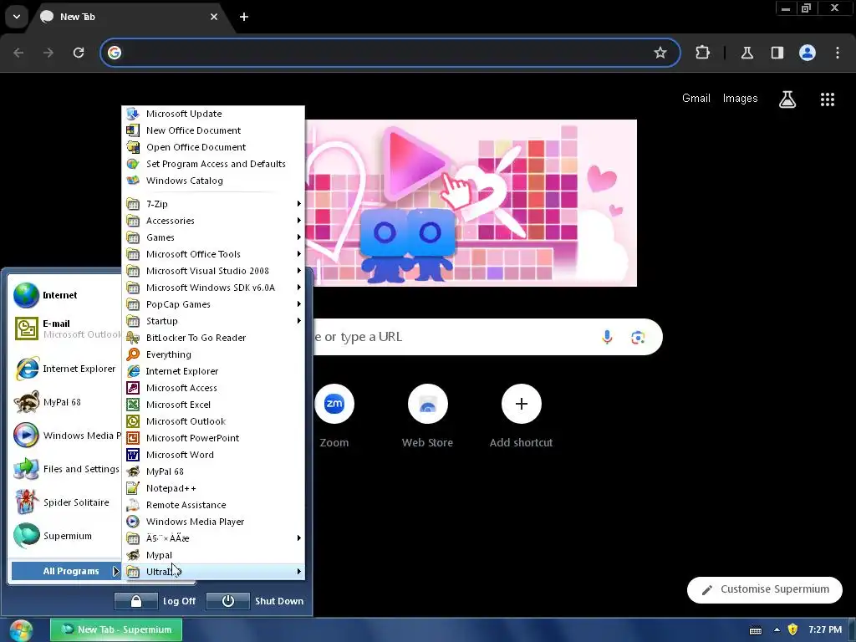Image resolution: width=856 pixels, height=642 pixels.
Task: Expand the 7-Zip folder submenu
Action: [213, 204]
